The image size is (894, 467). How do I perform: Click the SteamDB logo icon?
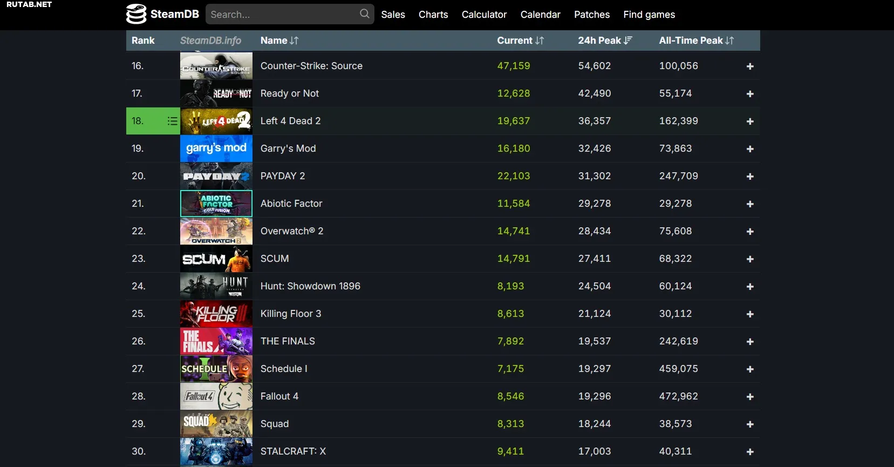[x=136, y=14]
